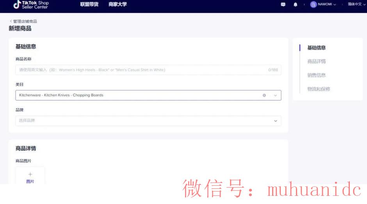The height and width of the screenshot is (204, 367).
Task: Jump to 销售信息 in side navigation
Action: click(x=316, y=75)
